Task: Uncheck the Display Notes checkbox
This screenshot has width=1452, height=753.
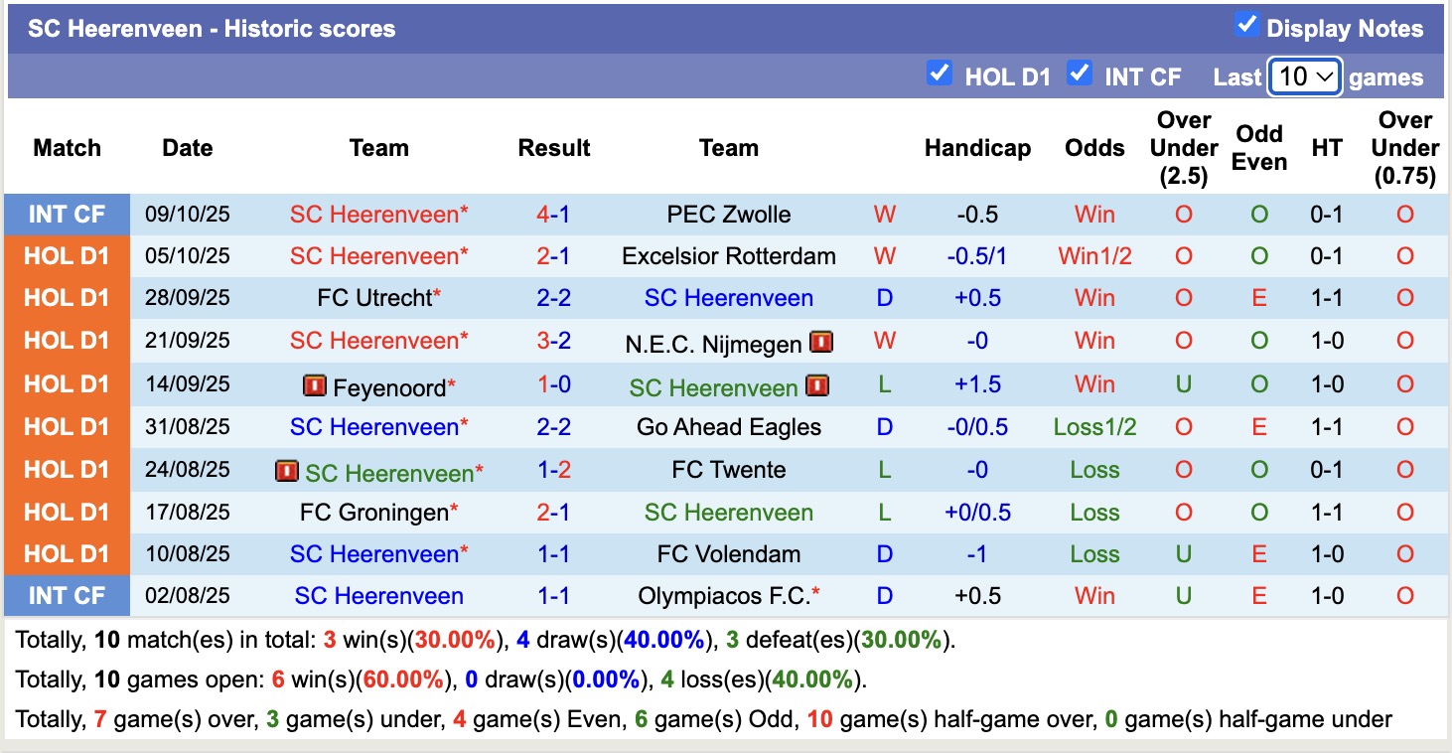Action: click(1247, 26)
